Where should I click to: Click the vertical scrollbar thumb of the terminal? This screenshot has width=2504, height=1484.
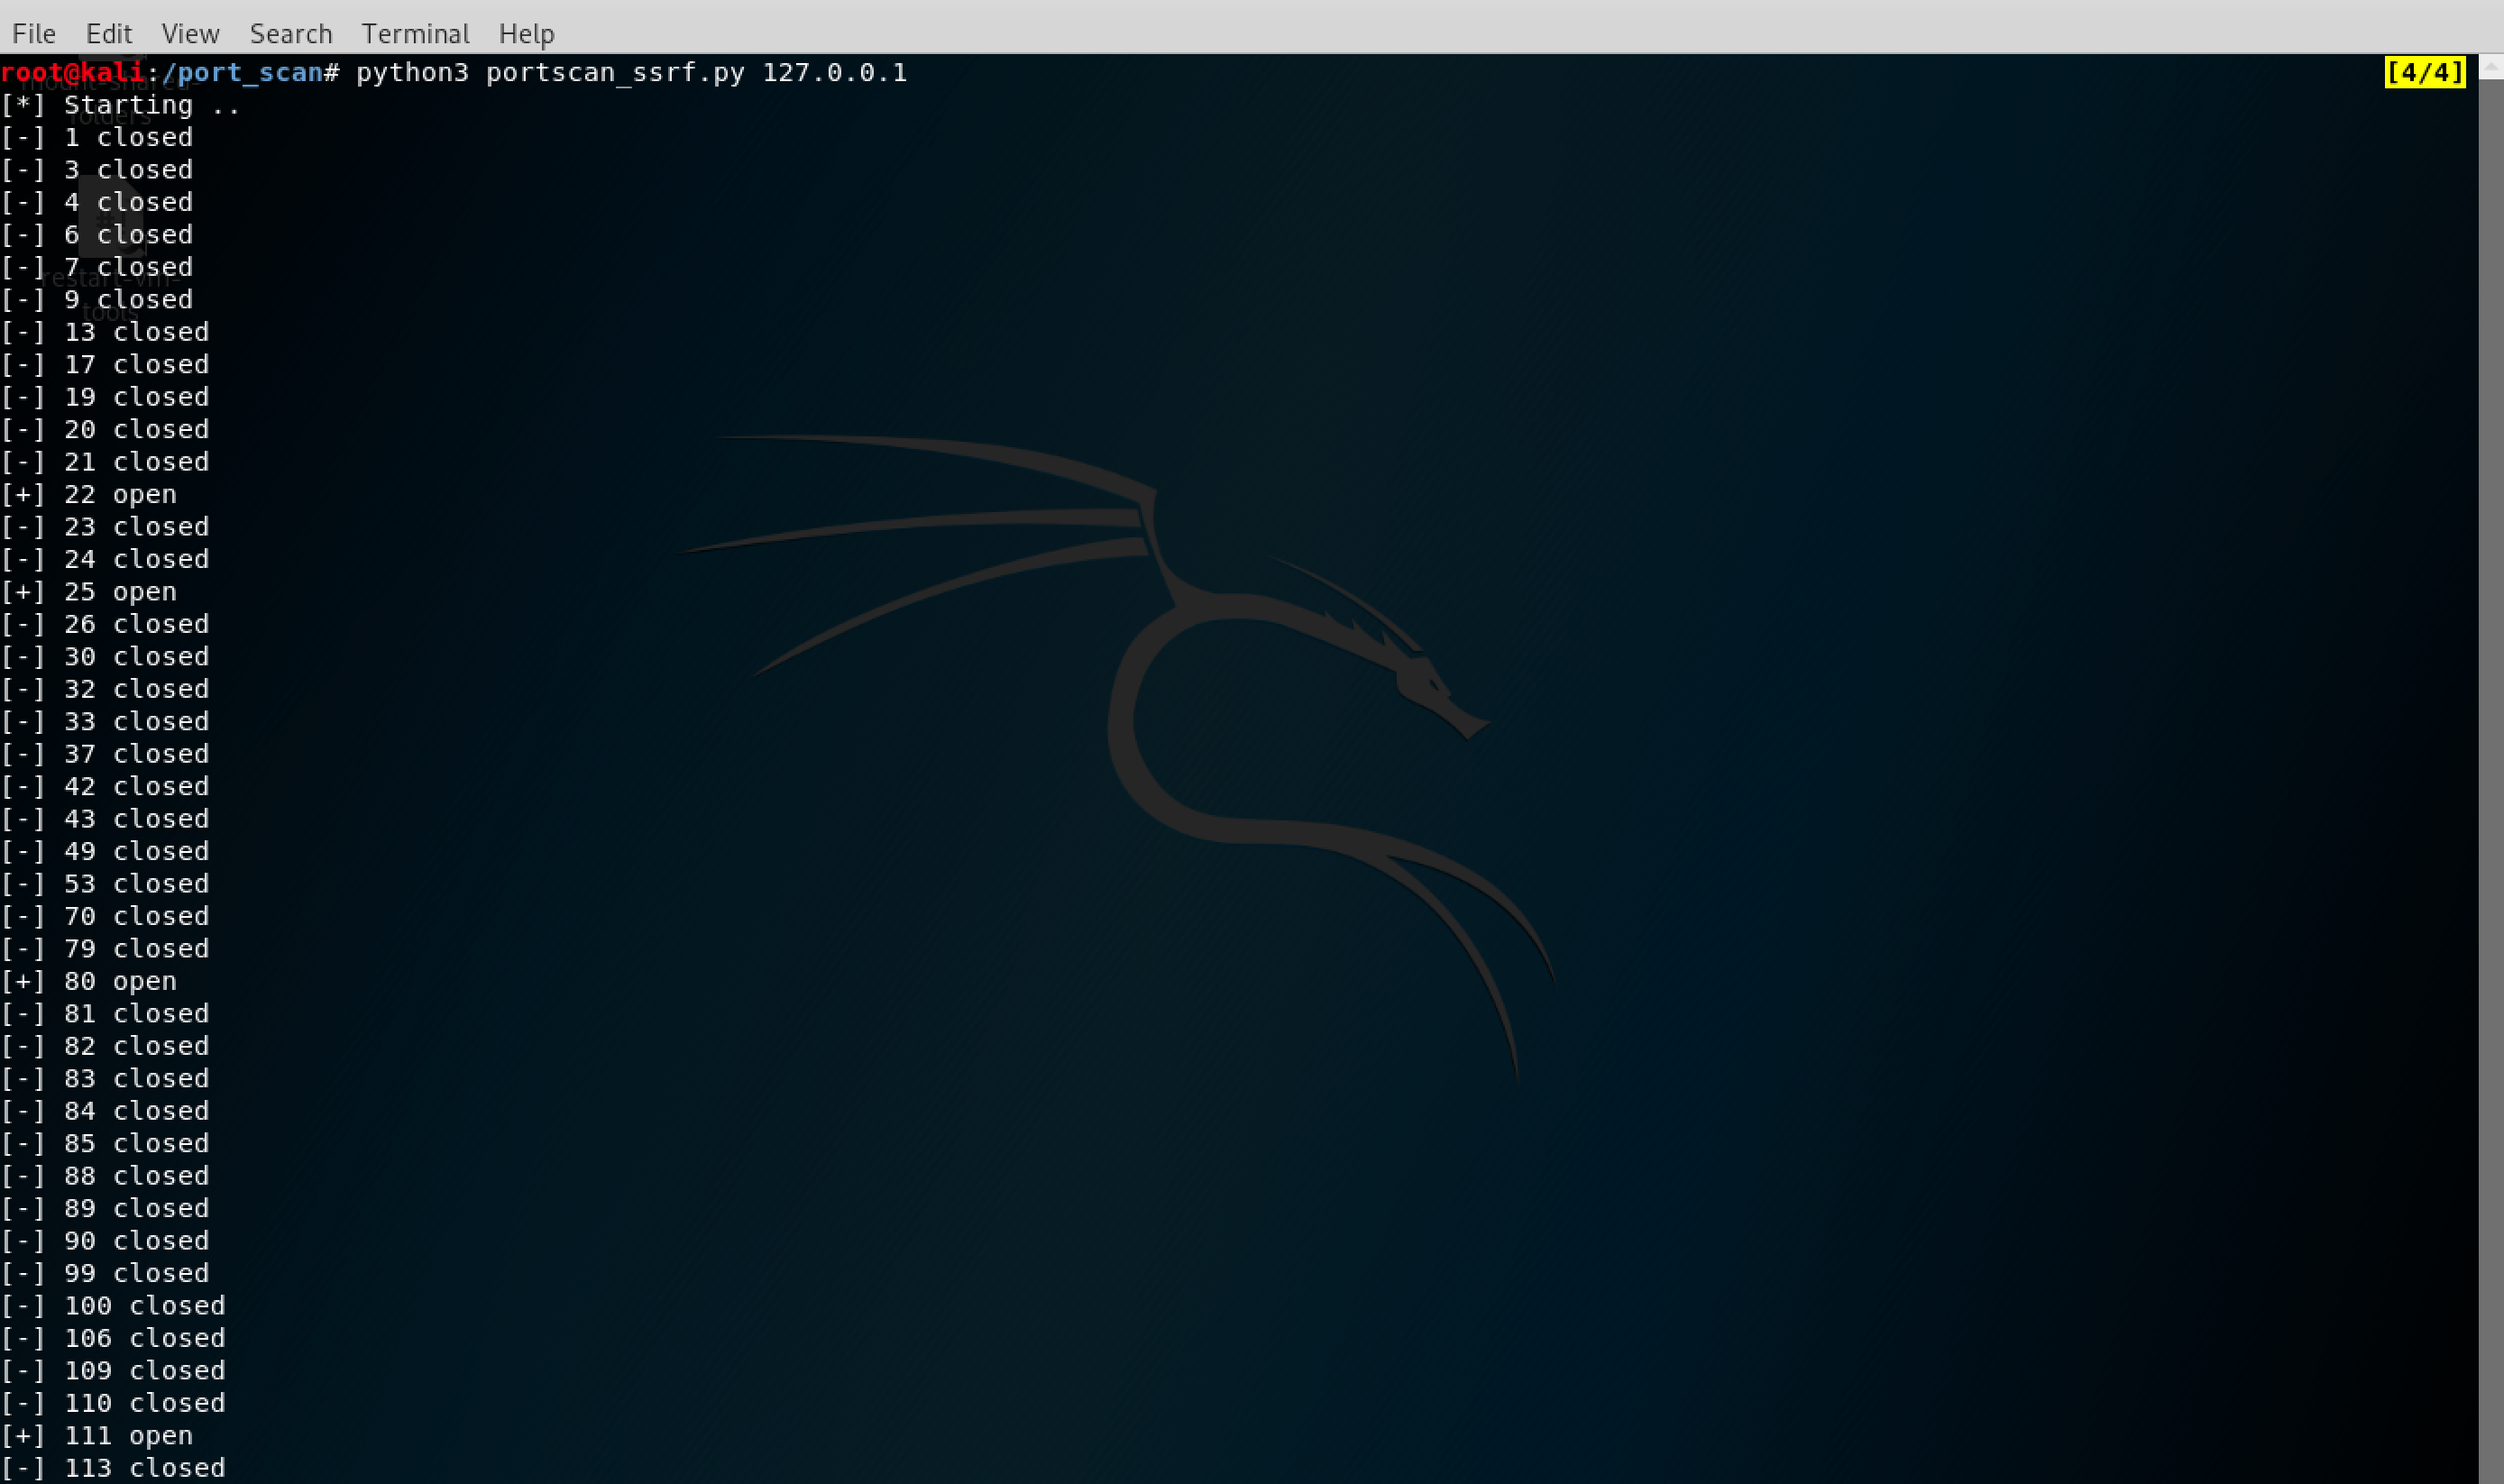[2491, 780]
